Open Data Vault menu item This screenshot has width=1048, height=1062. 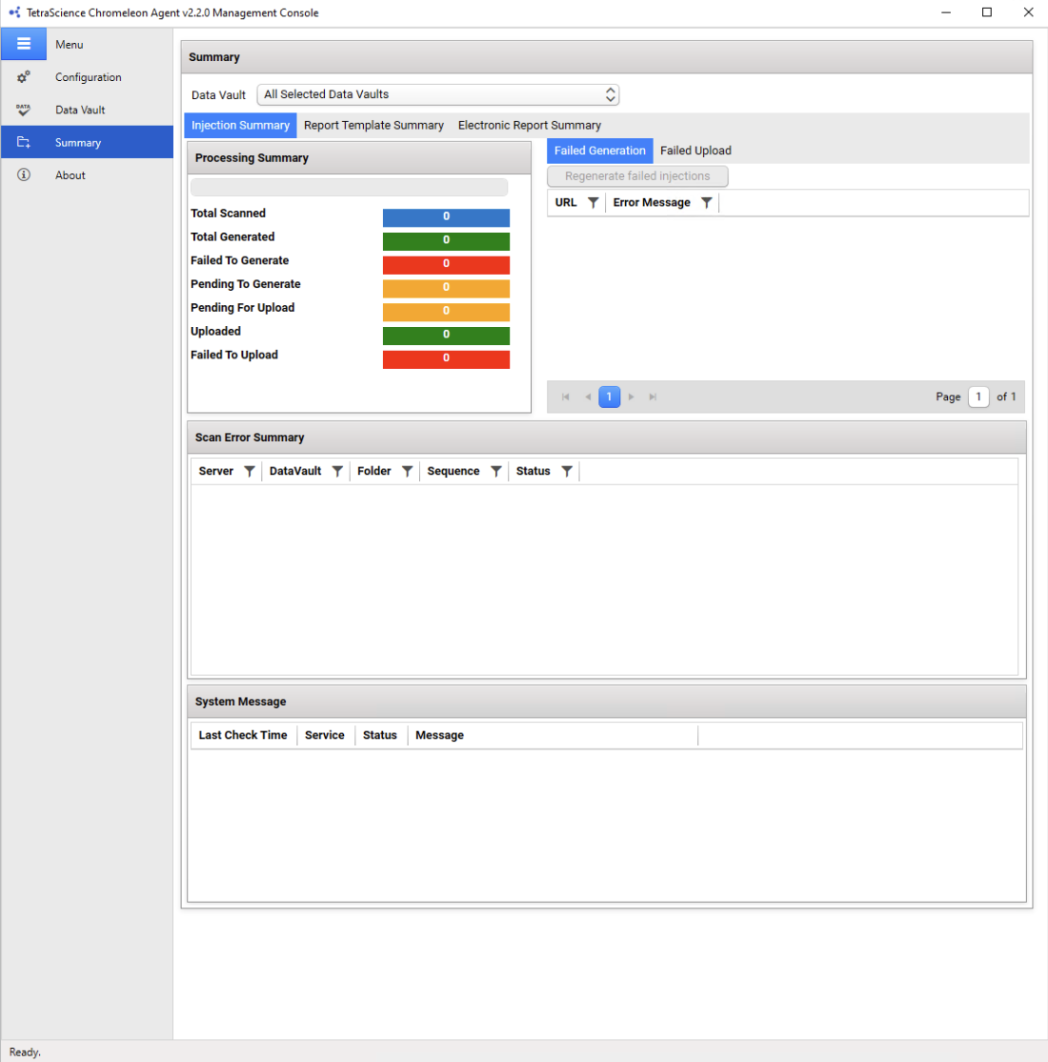click(x=80, y=110)
